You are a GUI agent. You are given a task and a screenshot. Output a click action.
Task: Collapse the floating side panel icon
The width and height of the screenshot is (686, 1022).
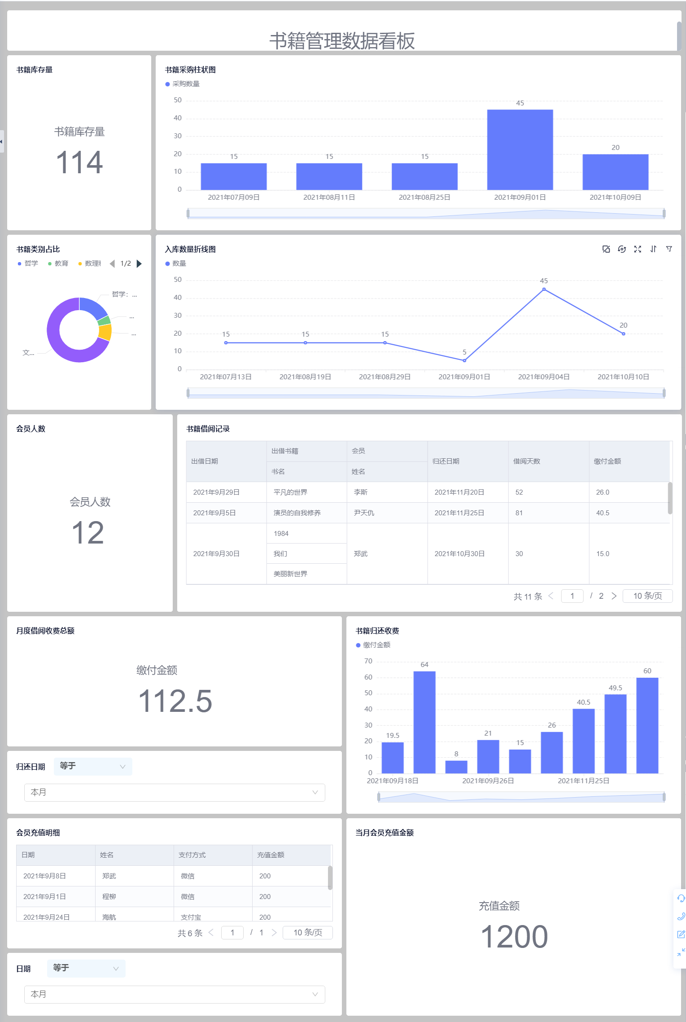[x=681, y=952]
